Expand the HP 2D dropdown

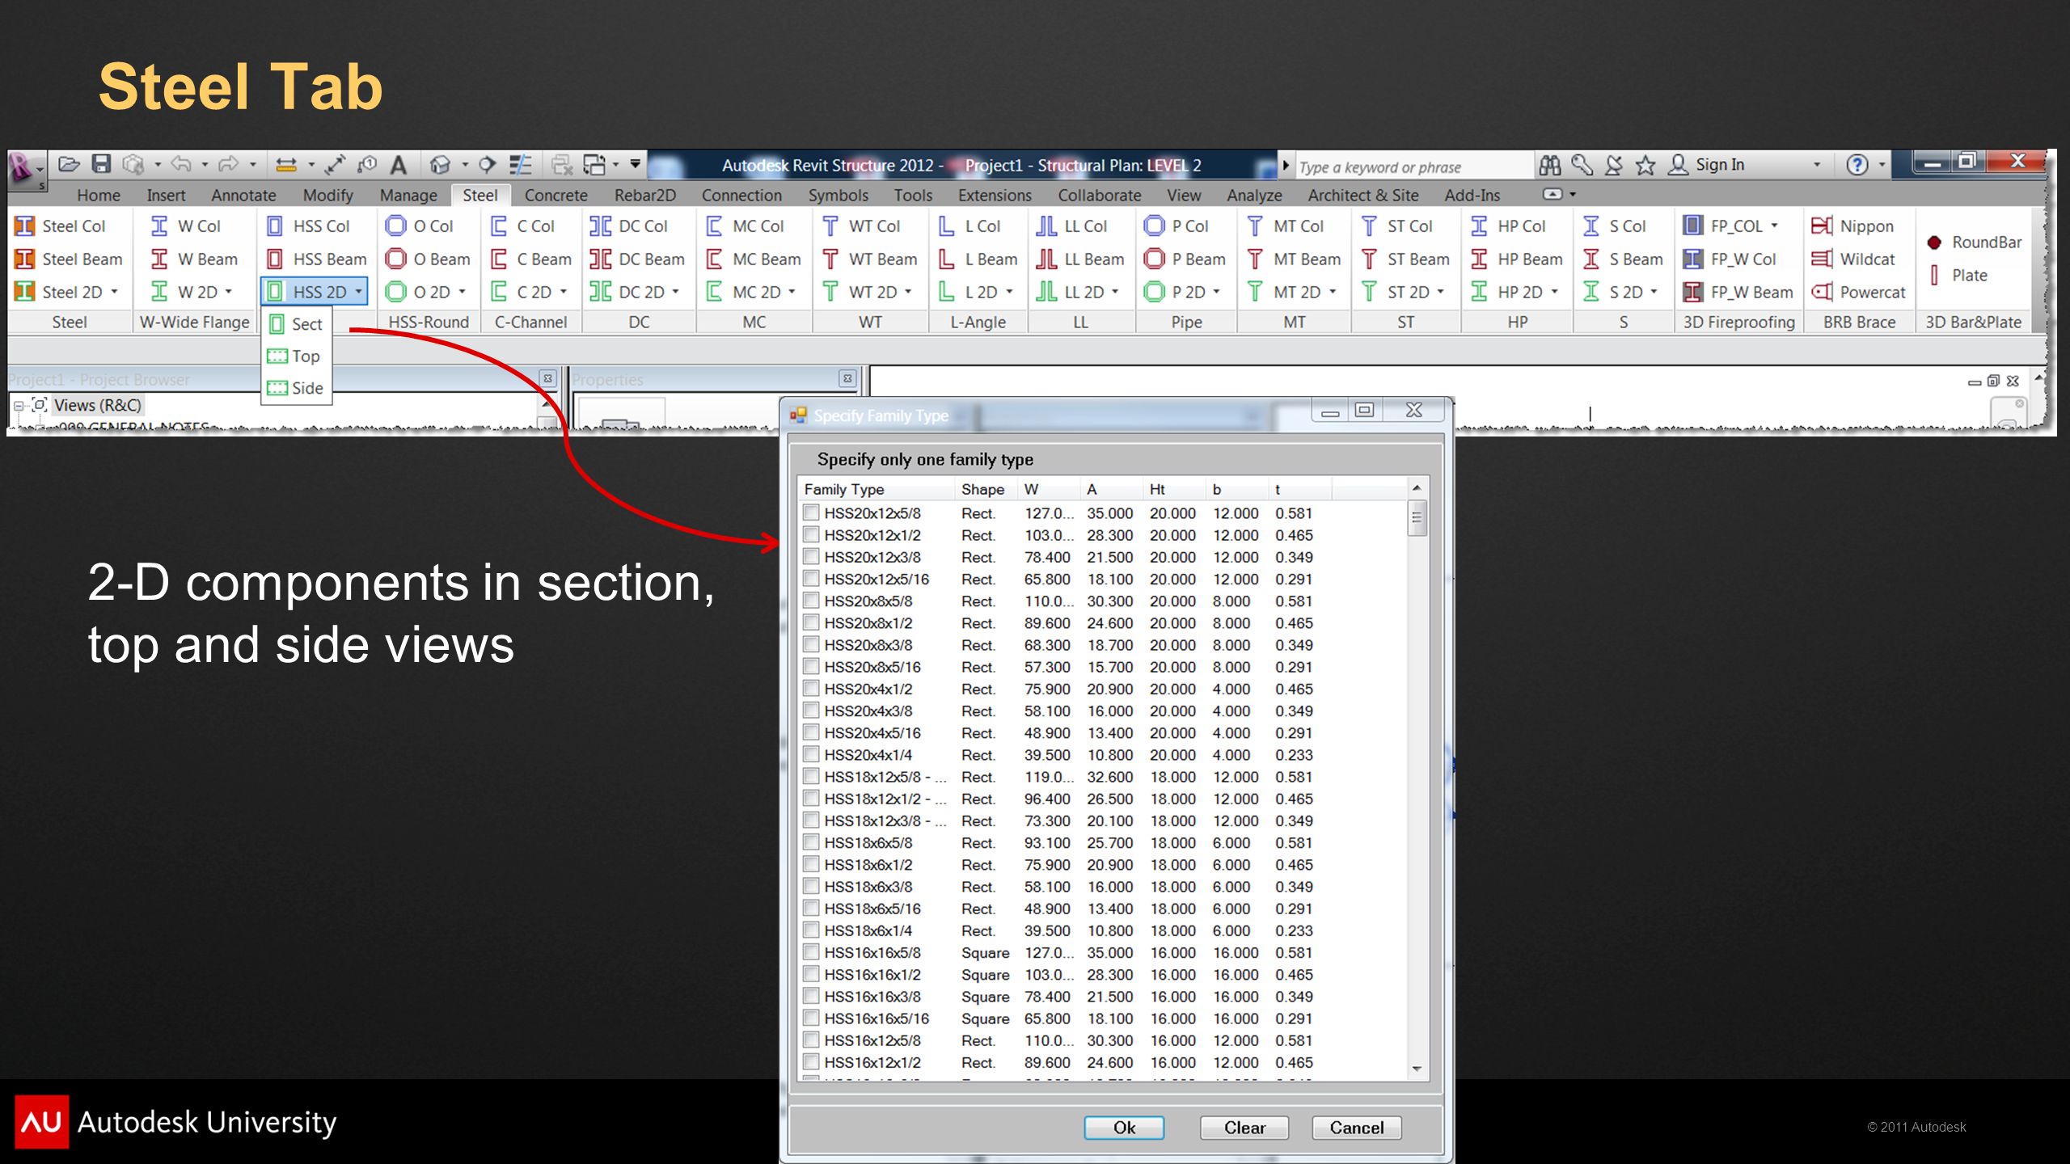click(1554, 292)
